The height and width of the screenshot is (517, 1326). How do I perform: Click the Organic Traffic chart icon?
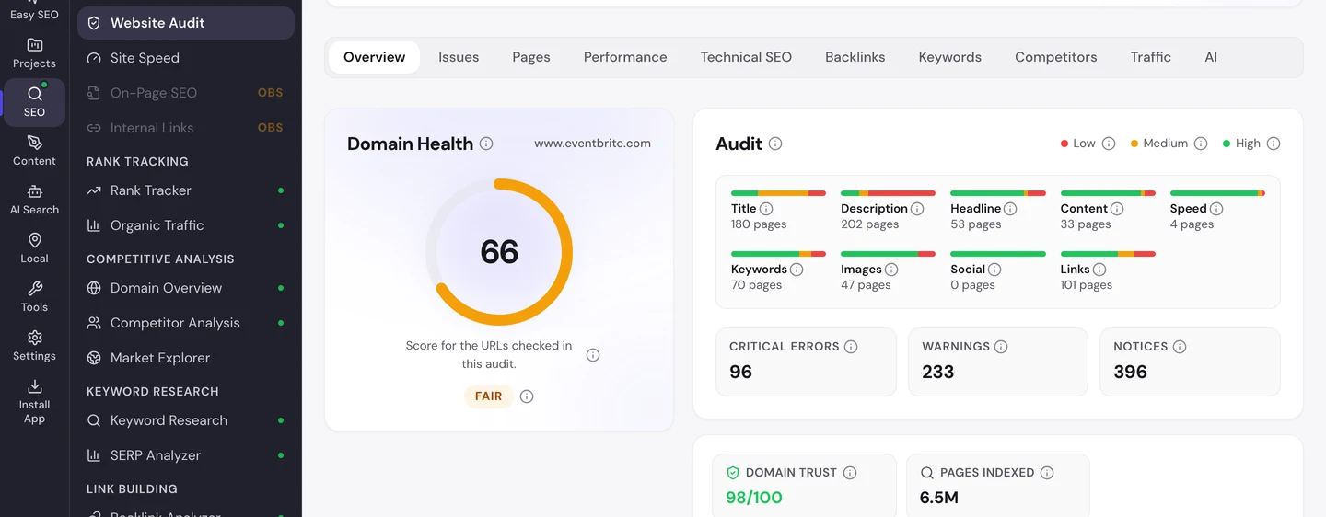pyautogui.click(x=94, y=225)
